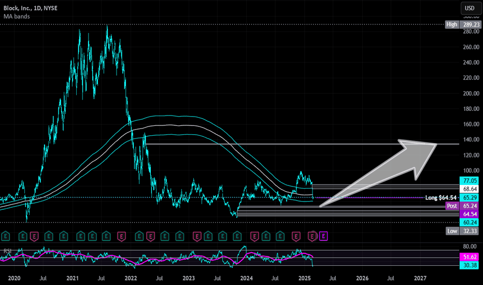The width and height of the screenshot is (483, 285).
Task: Click the 2021 time axis label
Action: [x=73, y=278]
